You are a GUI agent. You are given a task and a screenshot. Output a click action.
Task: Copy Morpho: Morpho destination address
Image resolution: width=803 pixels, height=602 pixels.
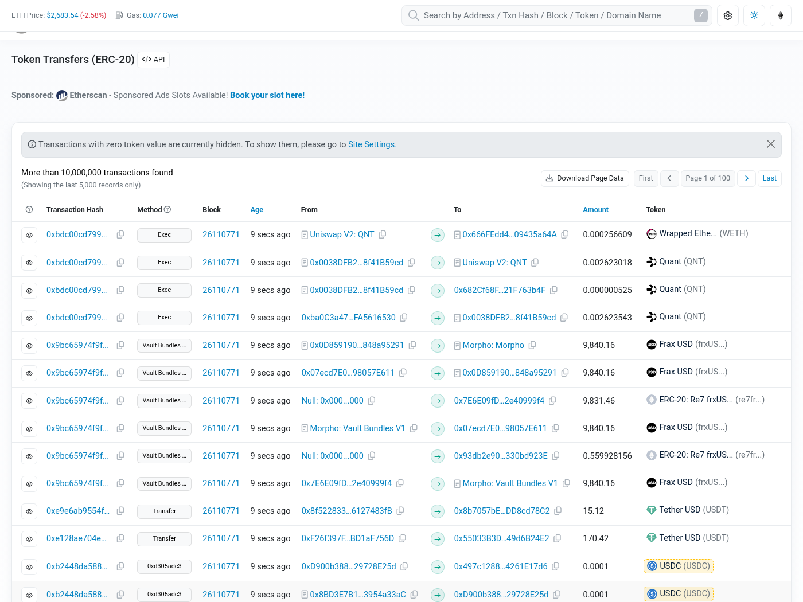[x=532, y=345]
